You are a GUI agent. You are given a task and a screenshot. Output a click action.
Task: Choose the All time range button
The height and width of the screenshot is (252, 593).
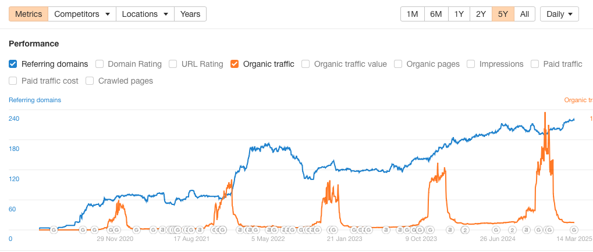tap(524, 14)
